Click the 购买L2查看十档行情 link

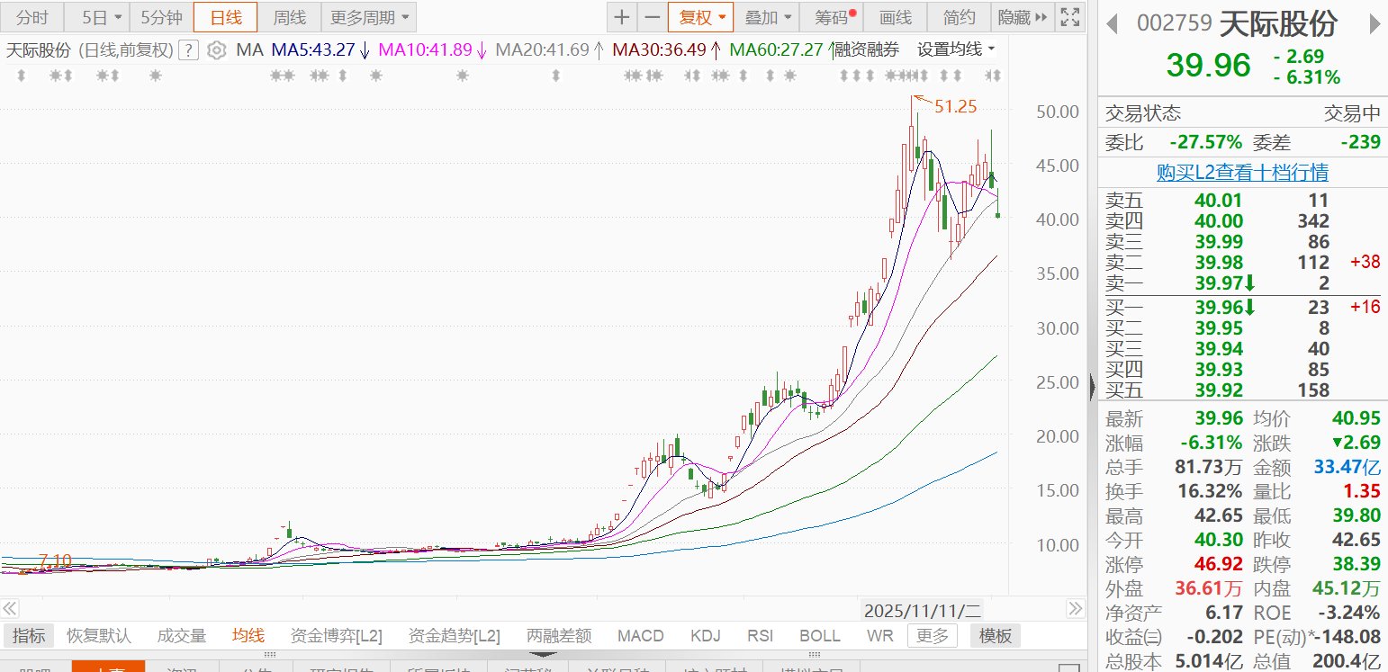point(1242,172)
